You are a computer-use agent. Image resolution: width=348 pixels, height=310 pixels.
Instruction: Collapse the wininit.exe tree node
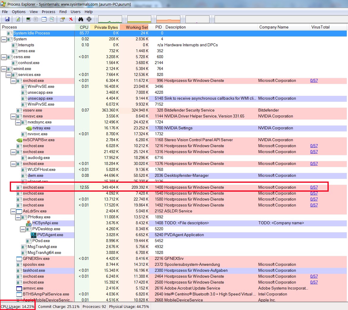click(4, 69)
